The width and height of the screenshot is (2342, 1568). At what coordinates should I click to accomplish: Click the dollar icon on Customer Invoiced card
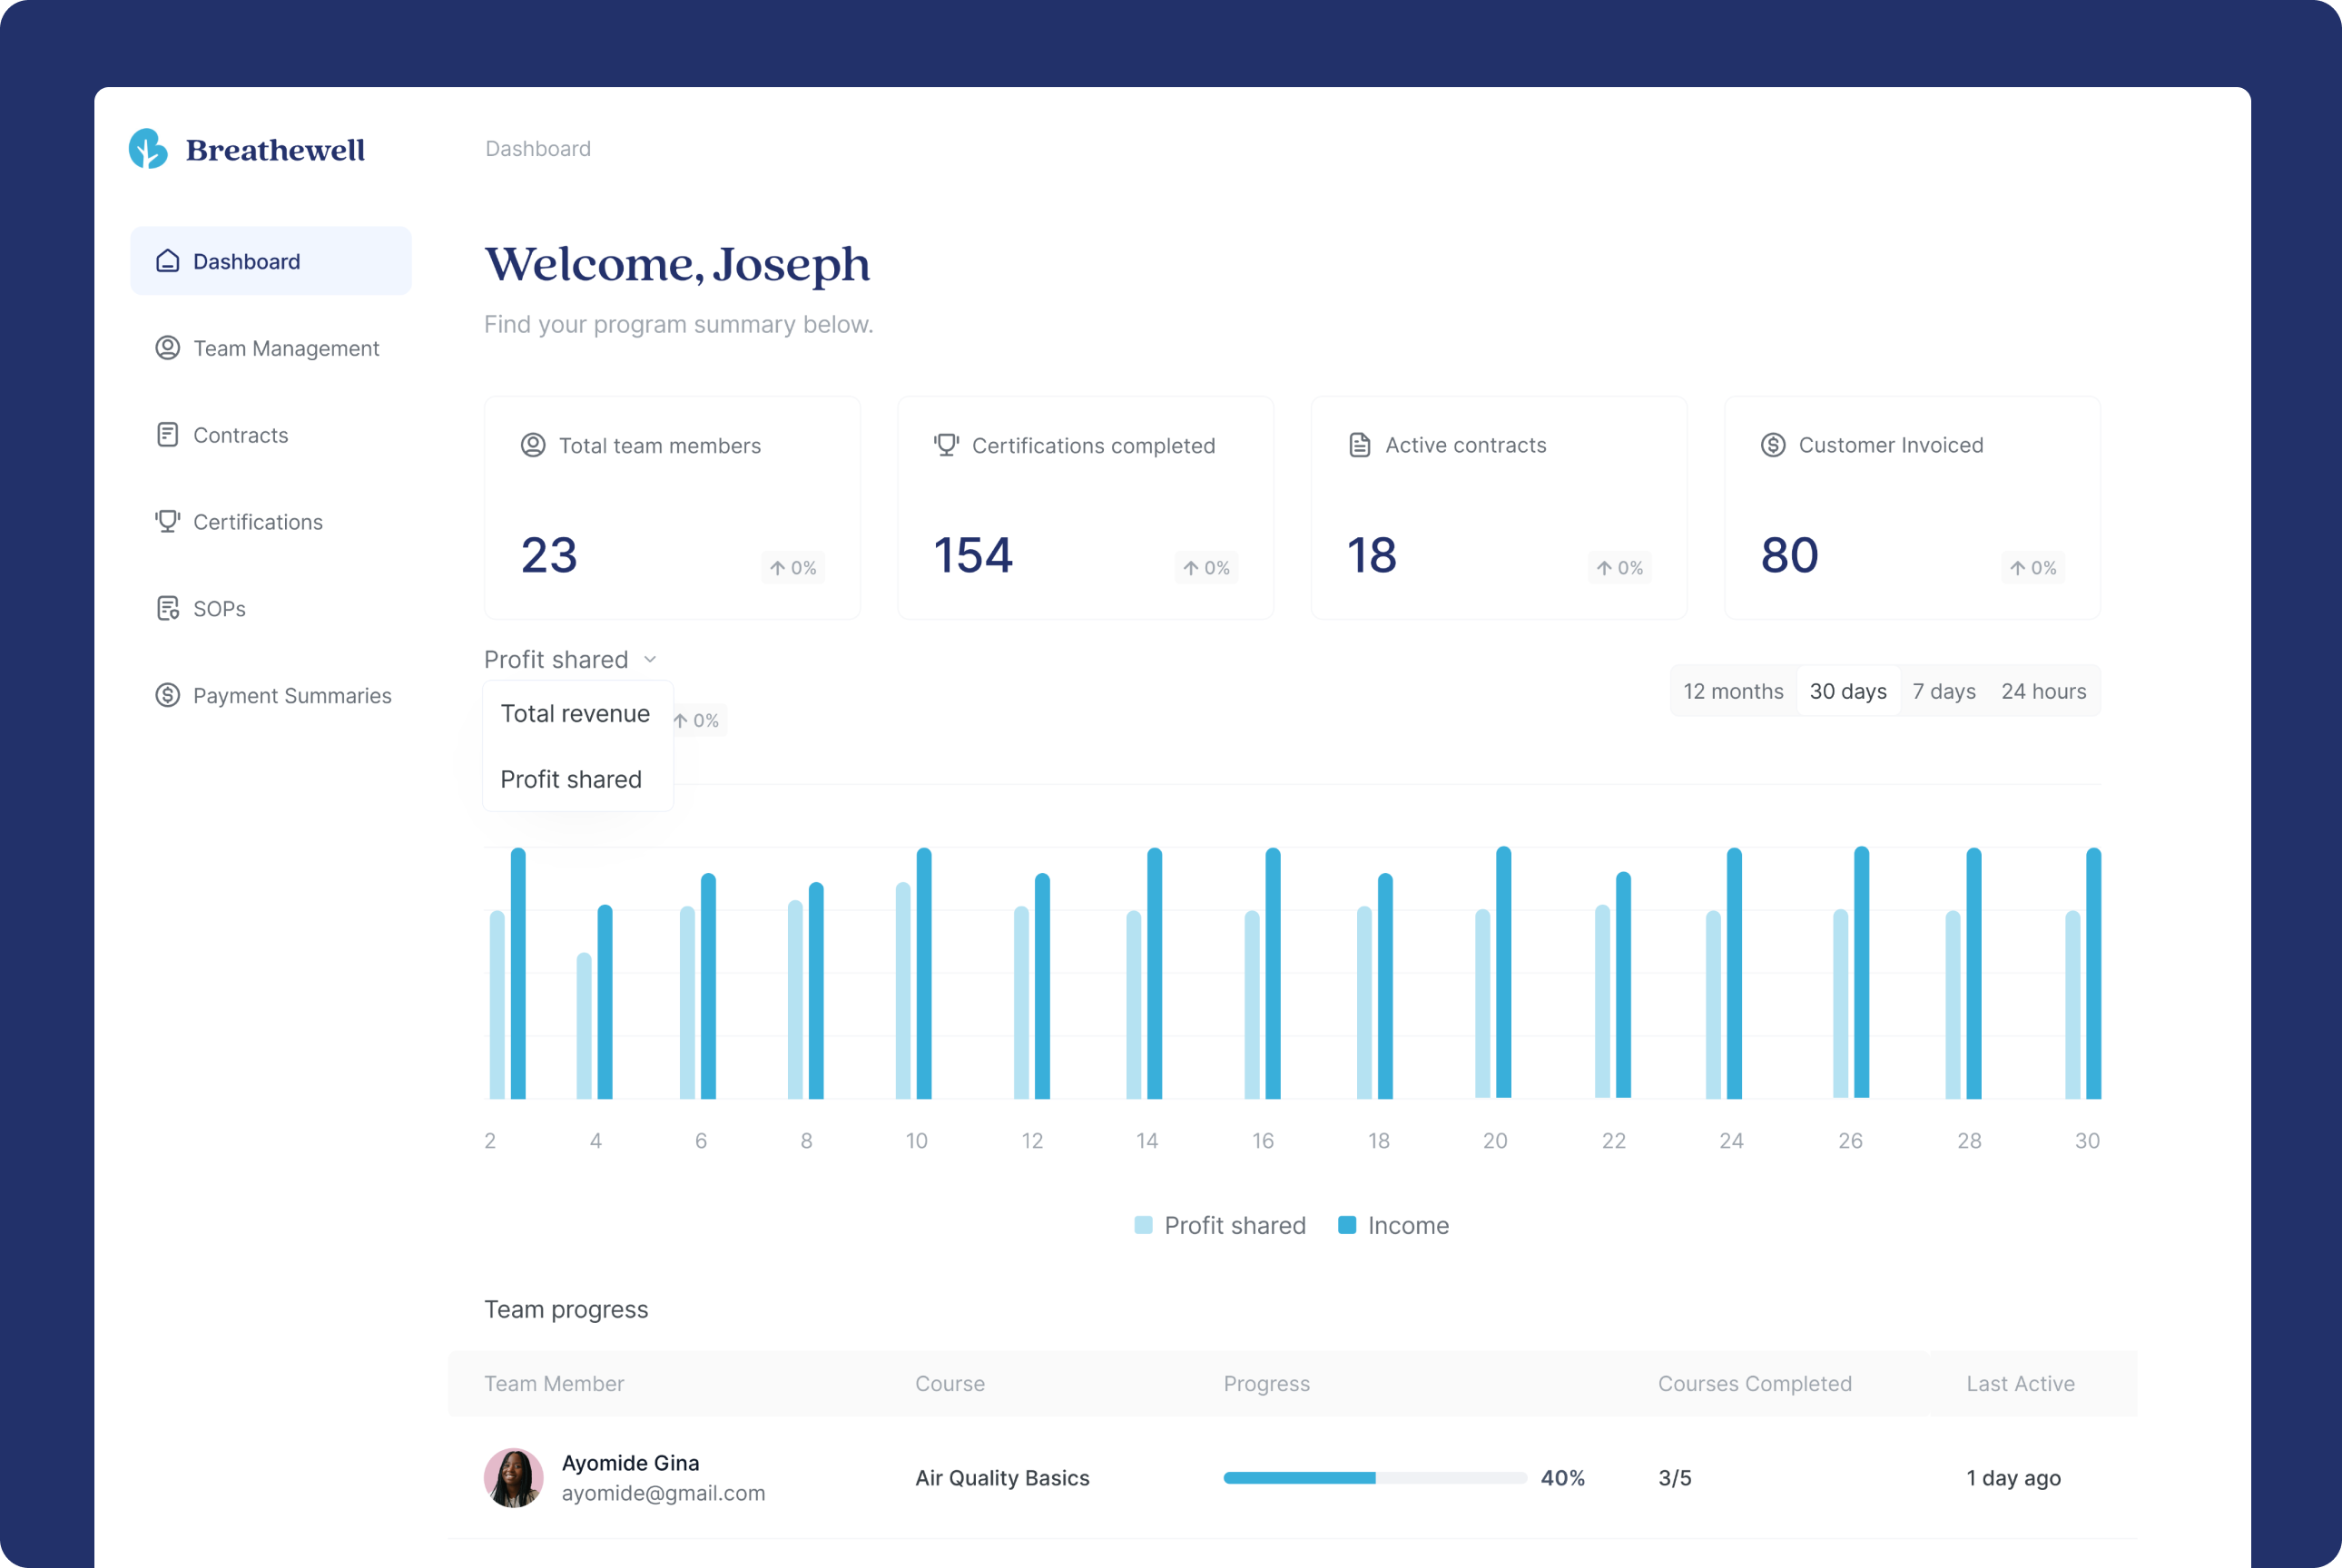(x=1773, y=445)
